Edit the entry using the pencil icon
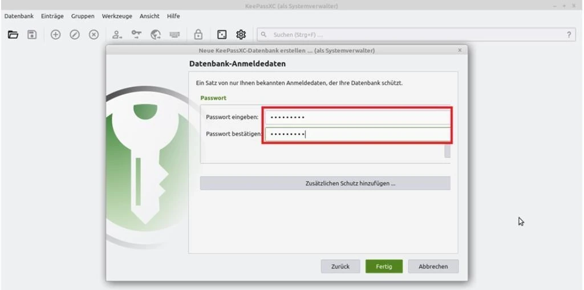 click(x=75, y=35)
